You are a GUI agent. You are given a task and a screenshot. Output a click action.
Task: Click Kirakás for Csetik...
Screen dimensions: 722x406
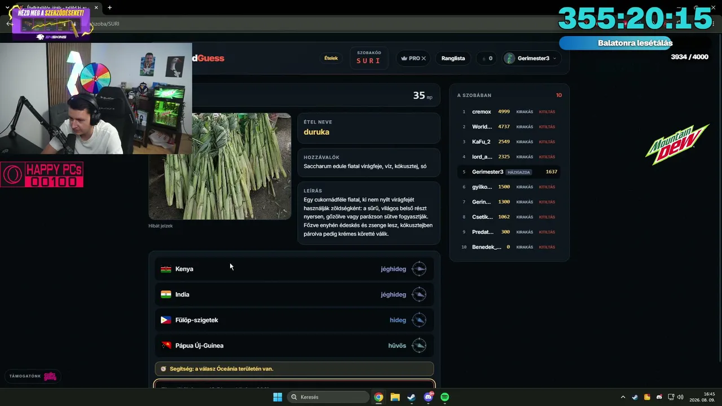pos(525,217)
